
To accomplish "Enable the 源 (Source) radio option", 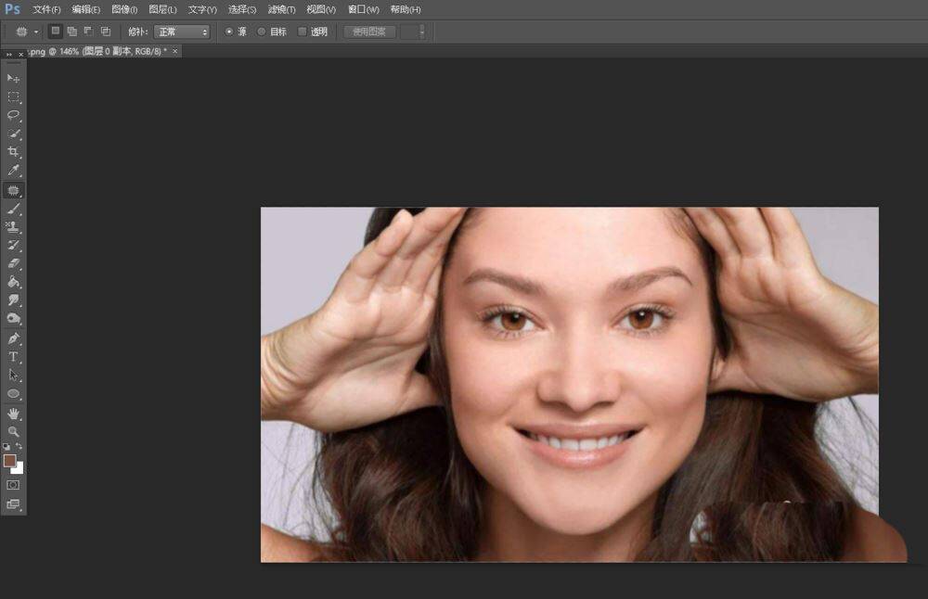I will 229,32.
